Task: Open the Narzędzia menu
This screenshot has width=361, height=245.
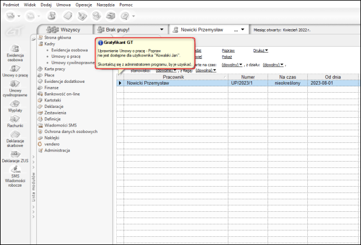Action: [106, 5]
